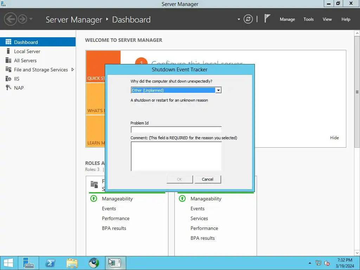The height and width of the screenshot is (270, 360).
Task: Click the vertical scrollbar thumb
Action: (357, 92)
